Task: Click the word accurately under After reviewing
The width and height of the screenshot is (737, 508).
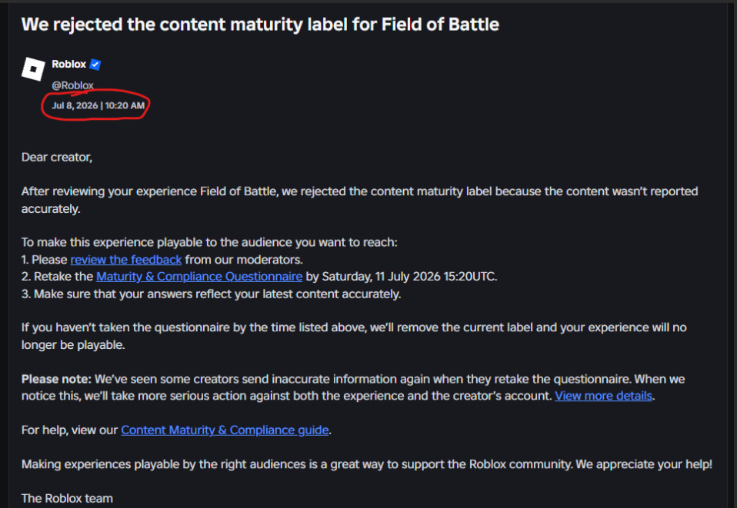Action: tap(51, 209)
